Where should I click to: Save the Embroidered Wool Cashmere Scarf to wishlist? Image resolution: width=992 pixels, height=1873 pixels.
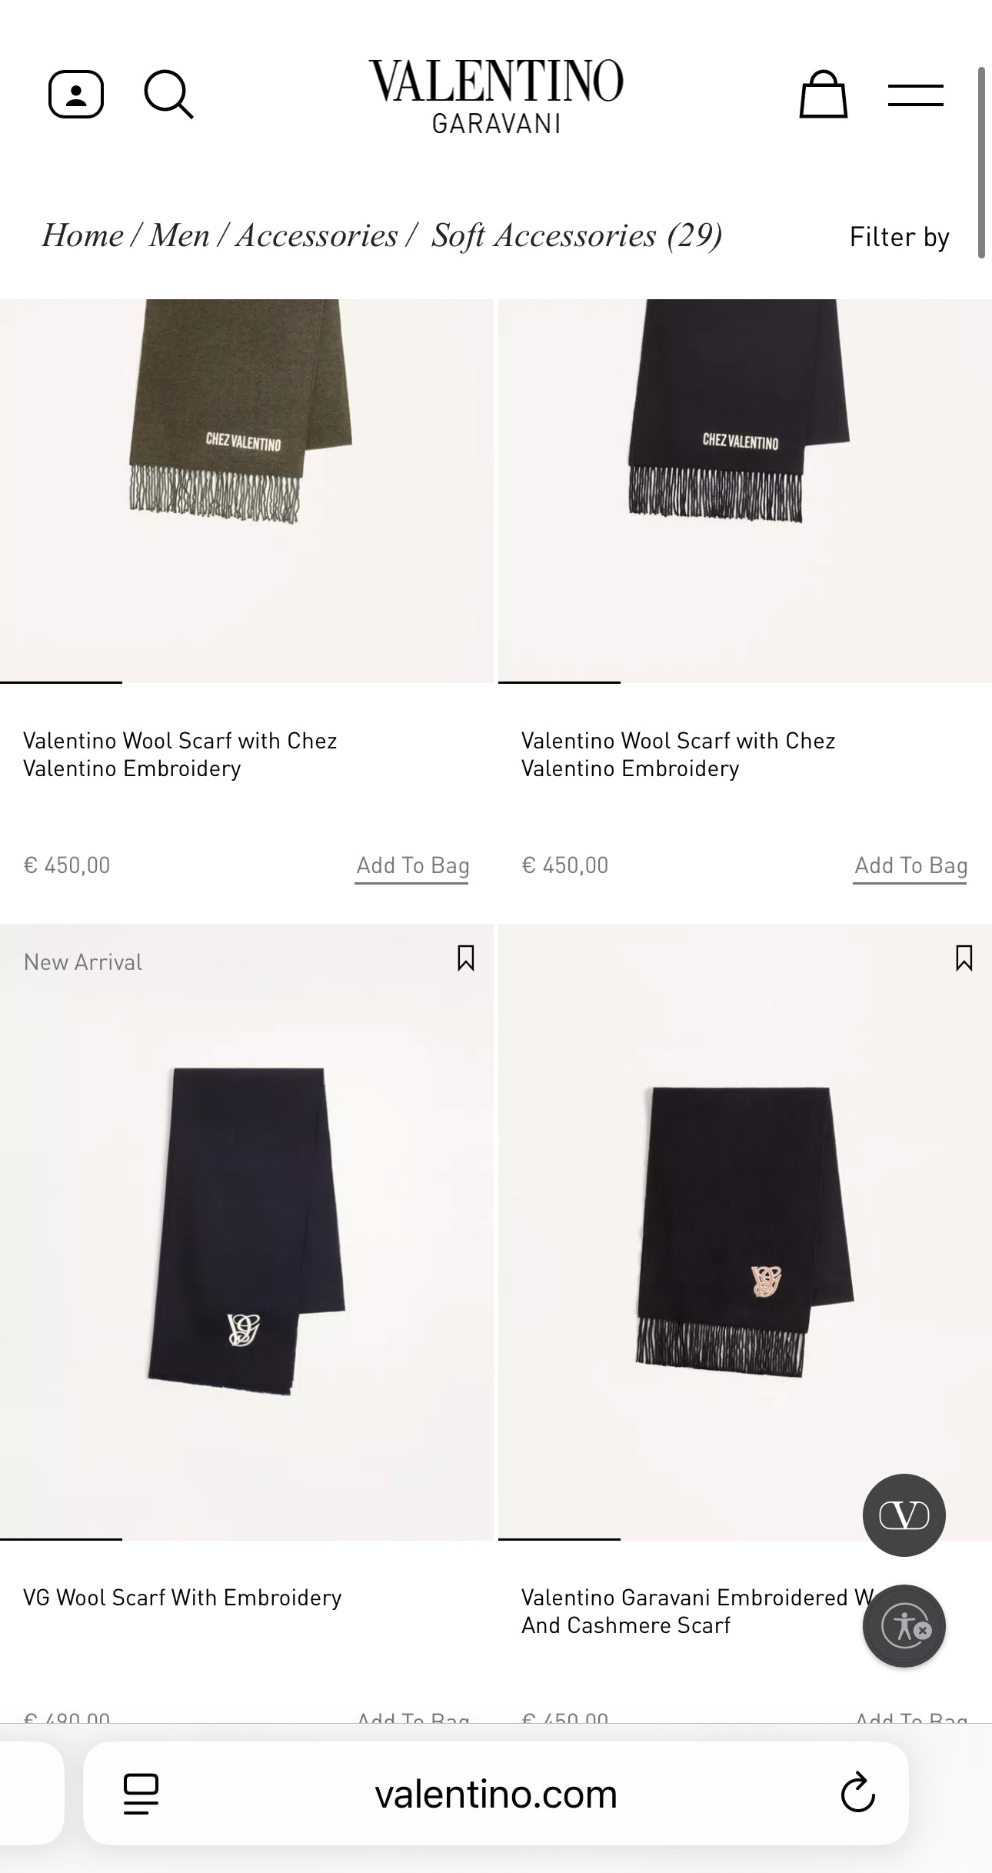click(x=964, y=958)
